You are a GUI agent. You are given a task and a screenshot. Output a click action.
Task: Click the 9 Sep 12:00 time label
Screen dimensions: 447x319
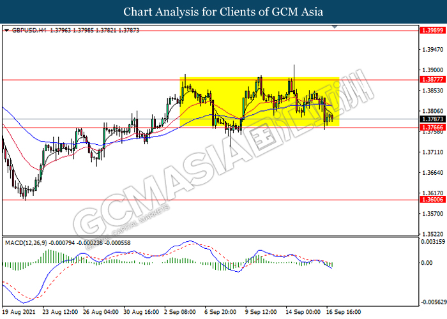point(261,312)
